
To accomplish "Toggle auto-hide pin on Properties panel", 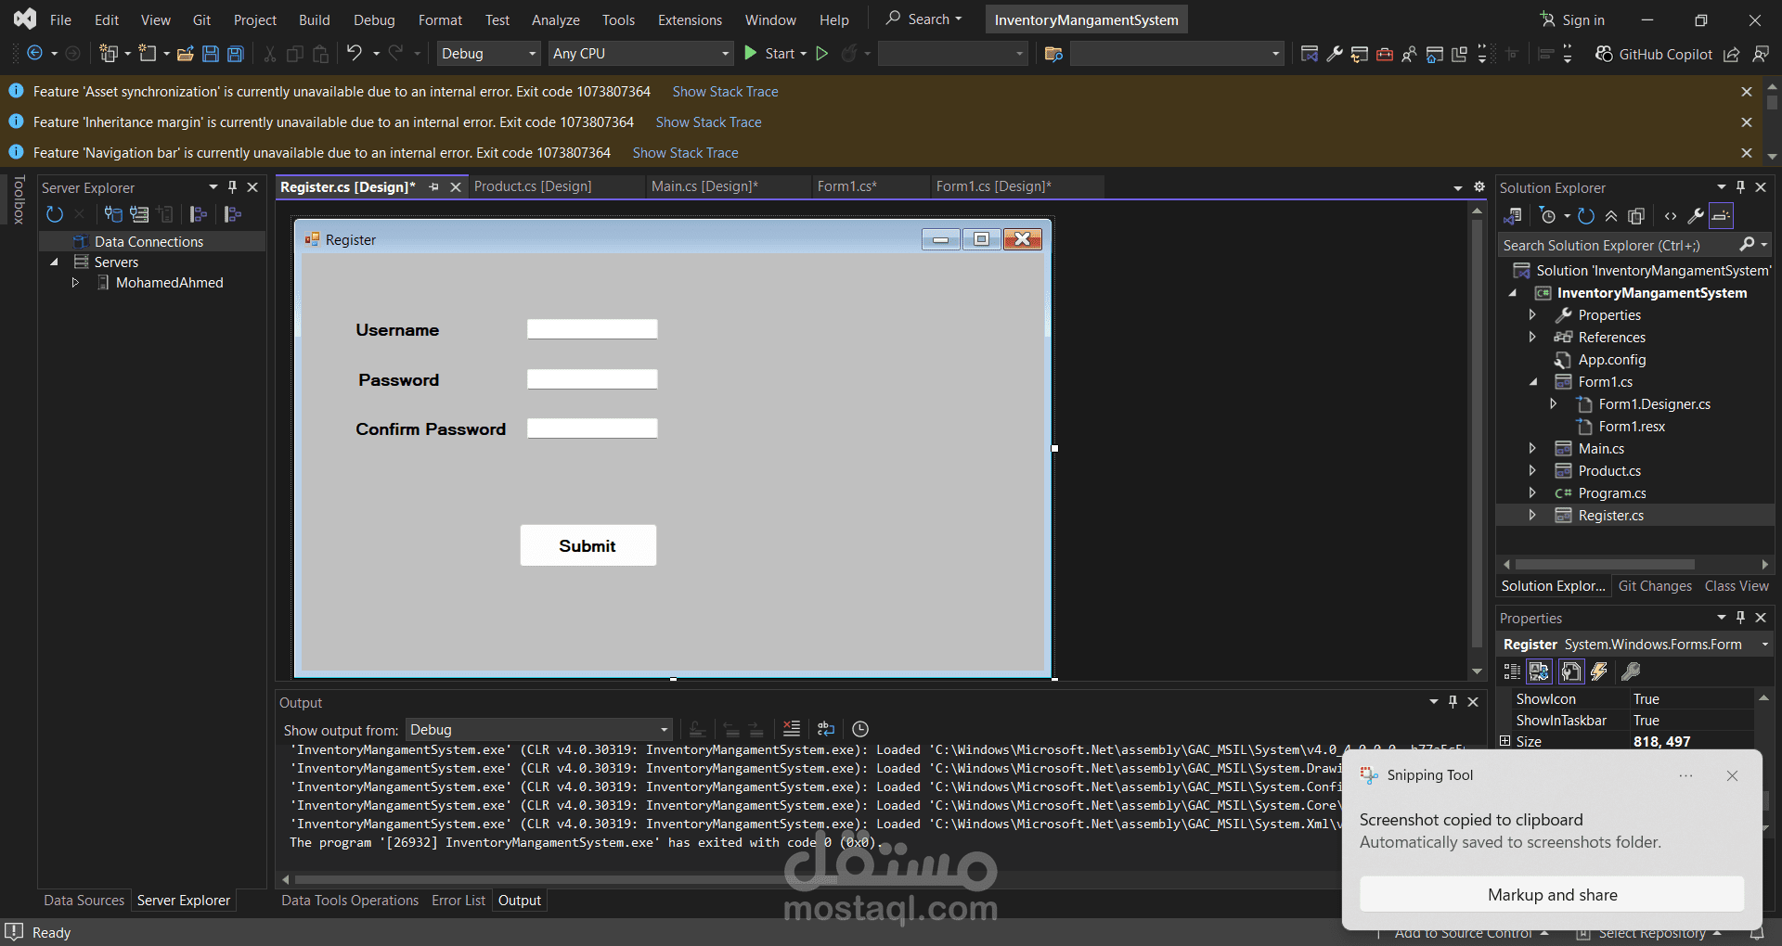I will pyautogui.click(x=1741, y=618).
